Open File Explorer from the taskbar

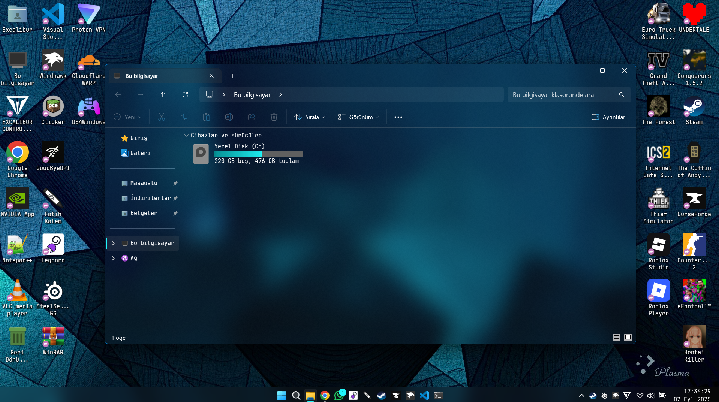(x=310, y=395)
